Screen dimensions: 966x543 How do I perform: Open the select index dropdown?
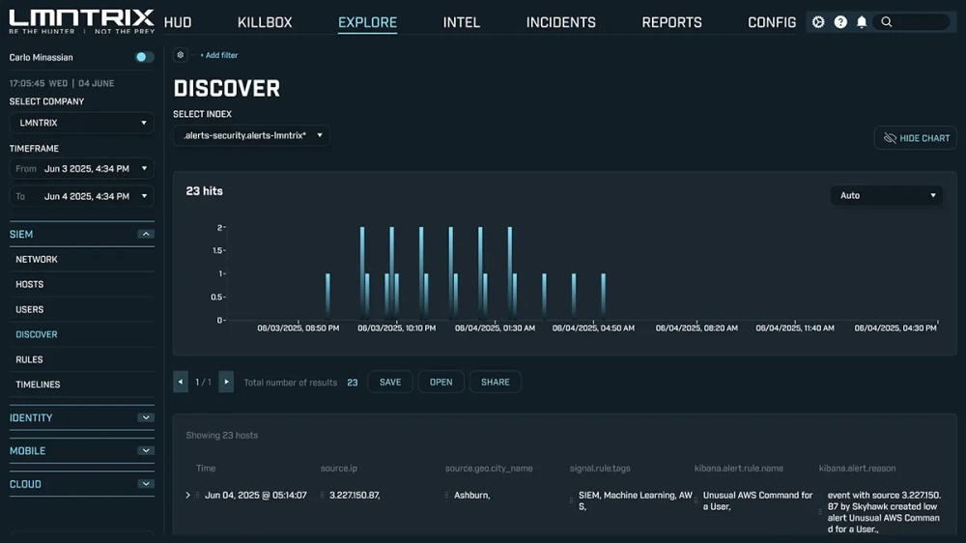coord(251,135)
